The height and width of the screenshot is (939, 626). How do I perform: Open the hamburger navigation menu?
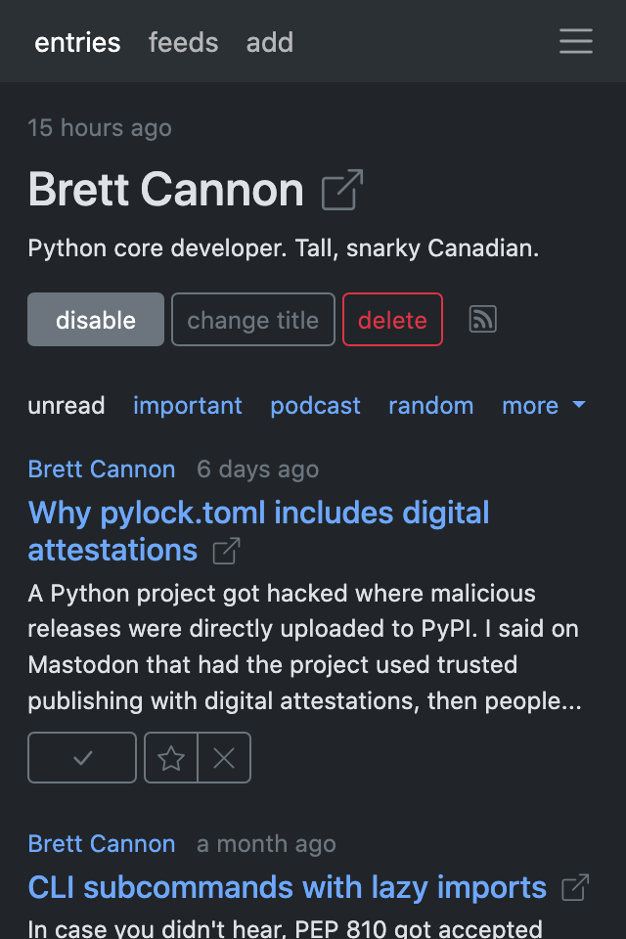click(576, 41)
